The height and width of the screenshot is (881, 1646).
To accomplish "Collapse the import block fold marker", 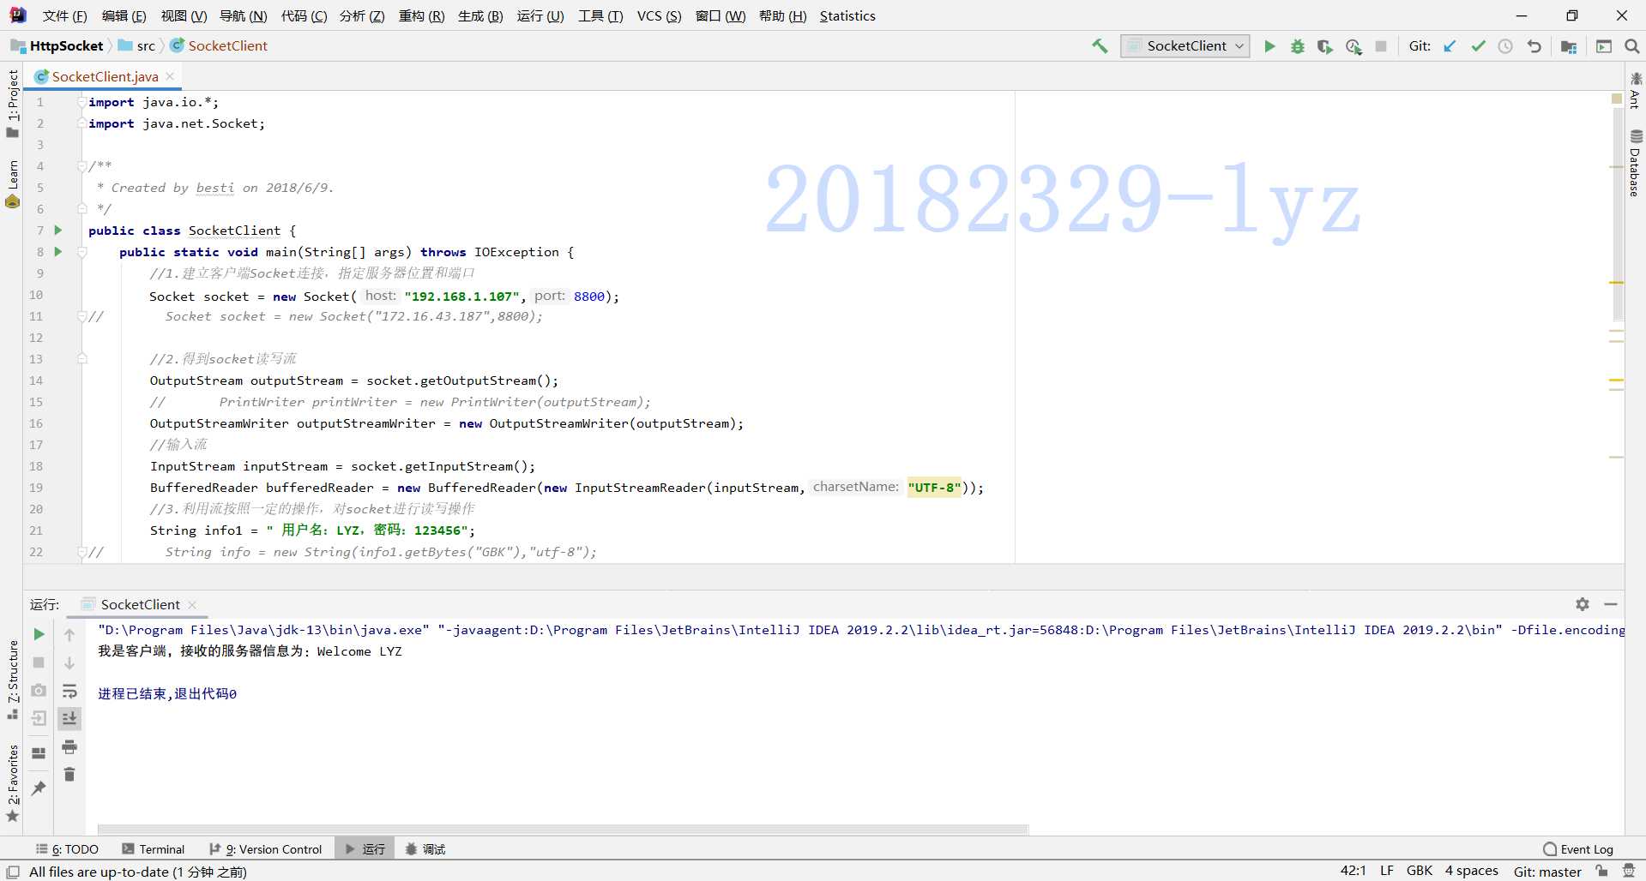I will pos(81,102).
